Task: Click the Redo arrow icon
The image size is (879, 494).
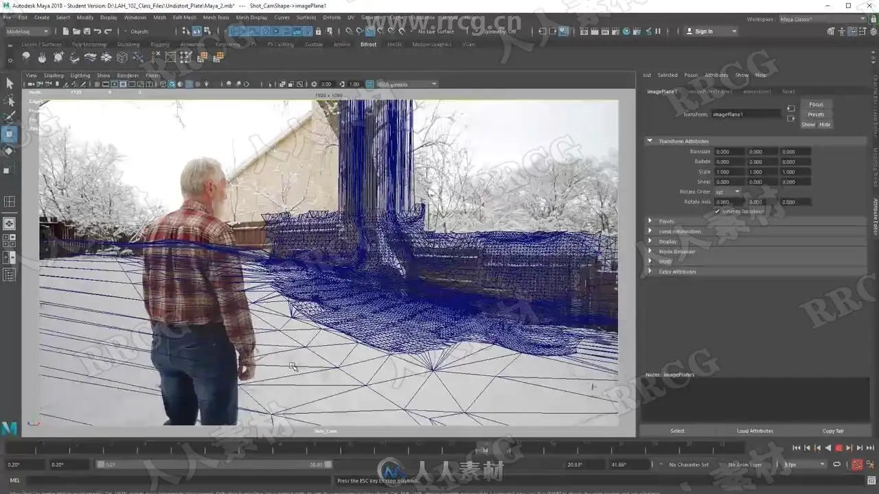Action: [x=108, y=31]
